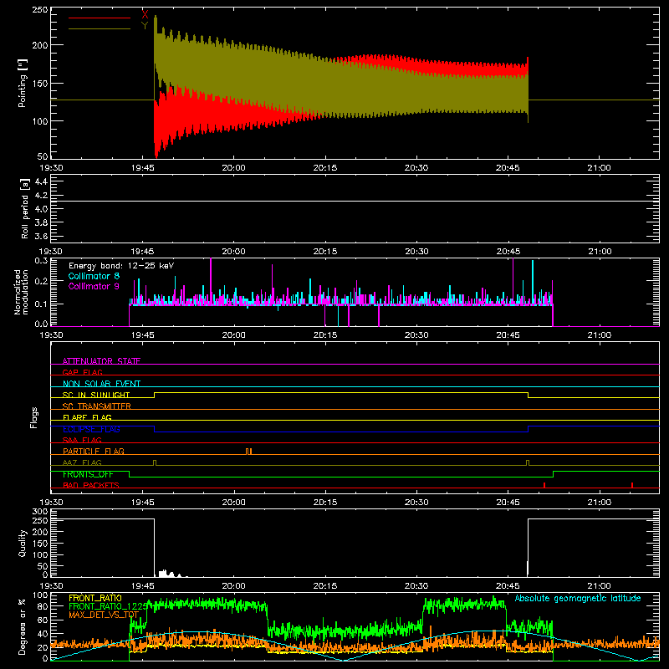The height and width of the screenshot is (669, 669).
Task: Click the A4Z_FLAG pulse near 20:48
Action: [528, 462]
